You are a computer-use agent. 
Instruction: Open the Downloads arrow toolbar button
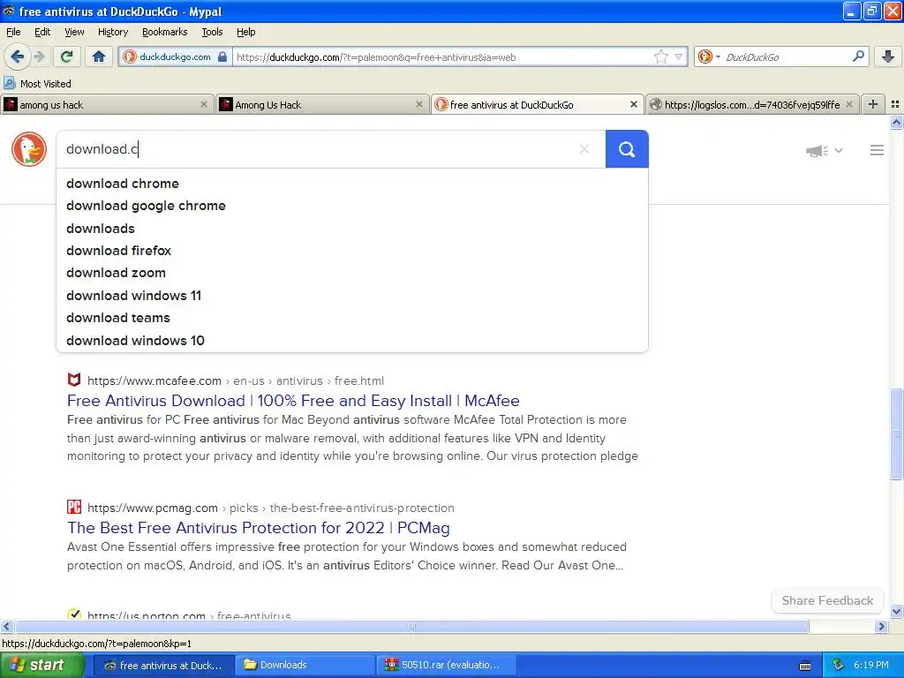[888, 56]
